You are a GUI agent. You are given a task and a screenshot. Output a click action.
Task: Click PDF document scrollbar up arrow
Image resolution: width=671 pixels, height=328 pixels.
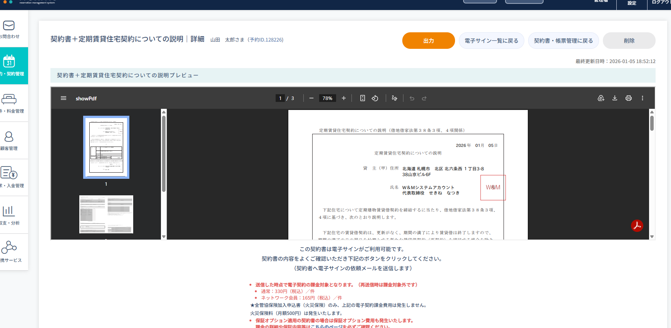[652, 112]
